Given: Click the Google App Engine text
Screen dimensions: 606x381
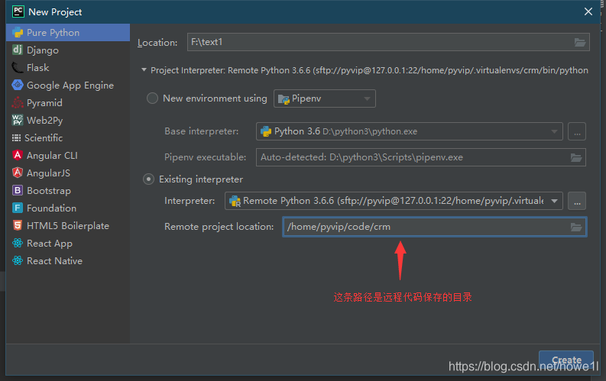Looking at the screenshot, I should pos(70,86).
